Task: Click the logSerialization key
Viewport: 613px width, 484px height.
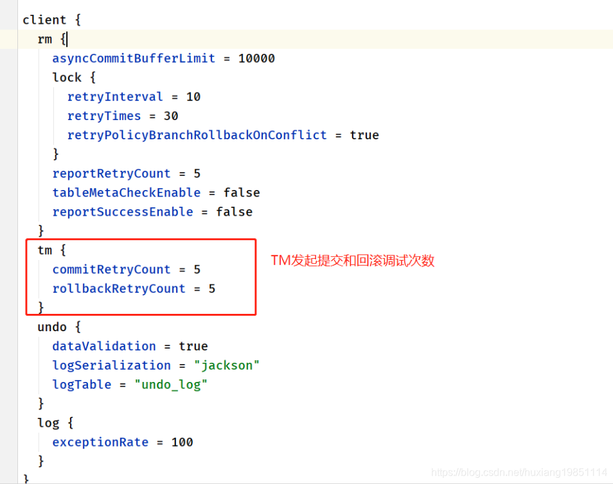Action: 111,365
